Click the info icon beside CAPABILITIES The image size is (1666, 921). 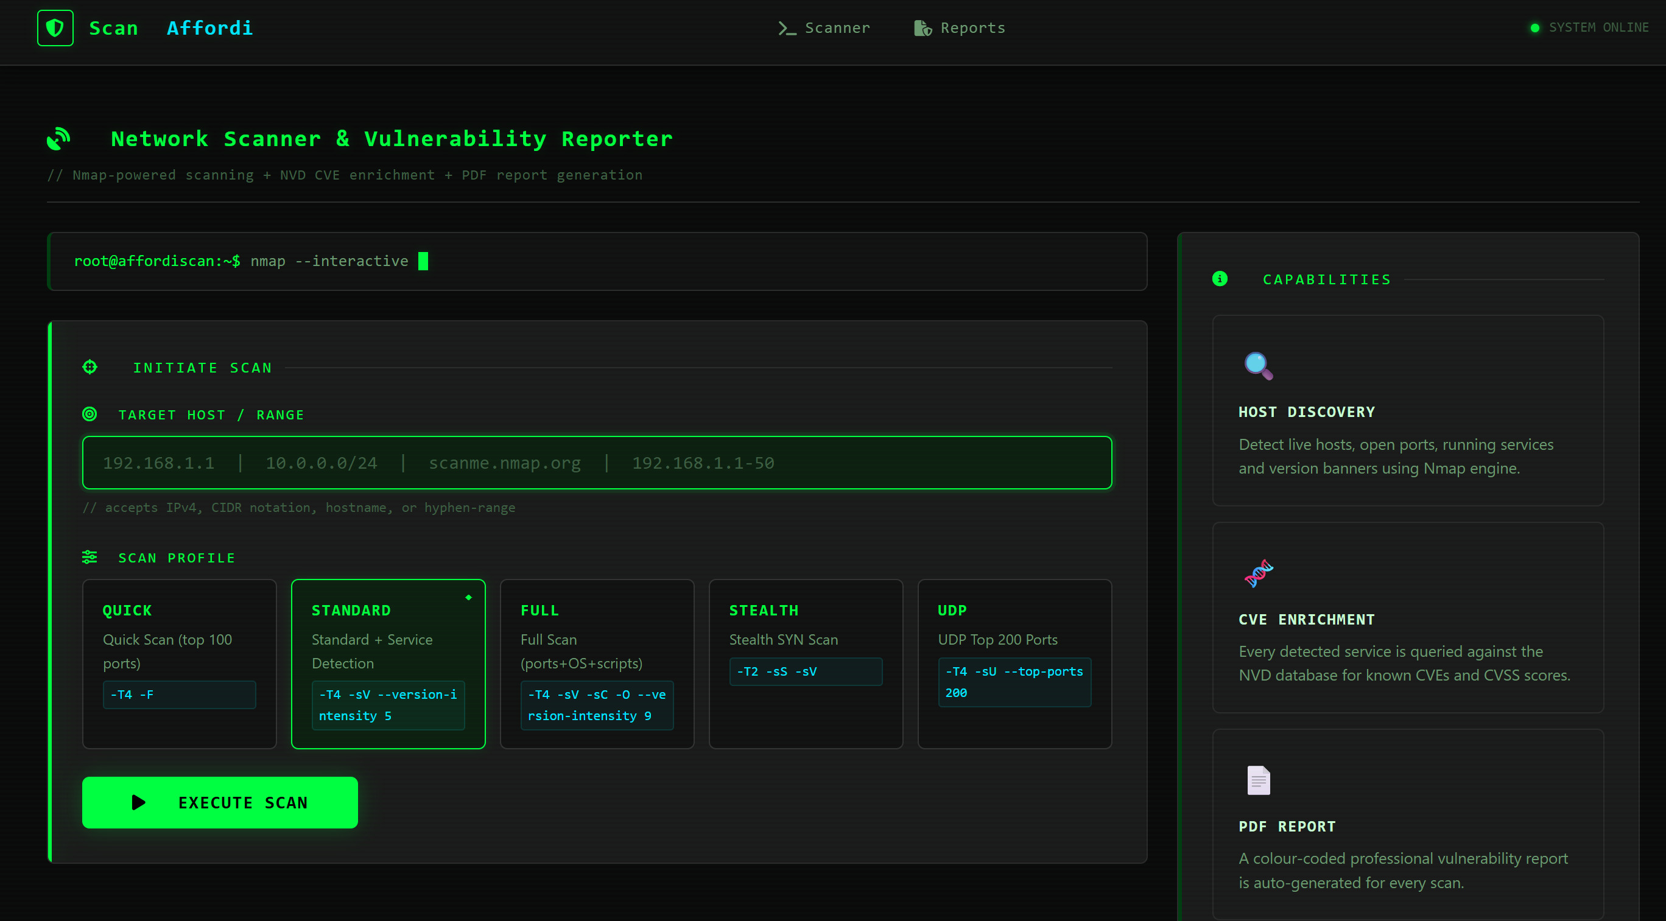click(x=1220, y=279)
